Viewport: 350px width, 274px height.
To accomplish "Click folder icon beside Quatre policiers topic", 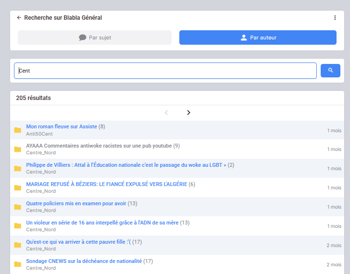I will pyautogui.click(x=18, y=207).
